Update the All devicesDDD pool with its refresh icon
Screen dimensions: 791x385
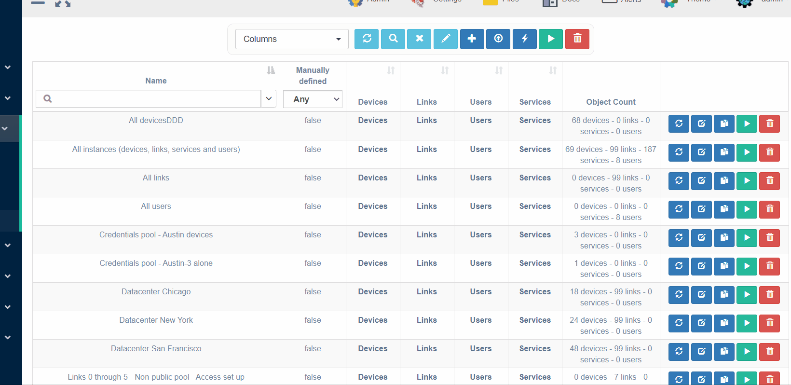tap(679, 124)
